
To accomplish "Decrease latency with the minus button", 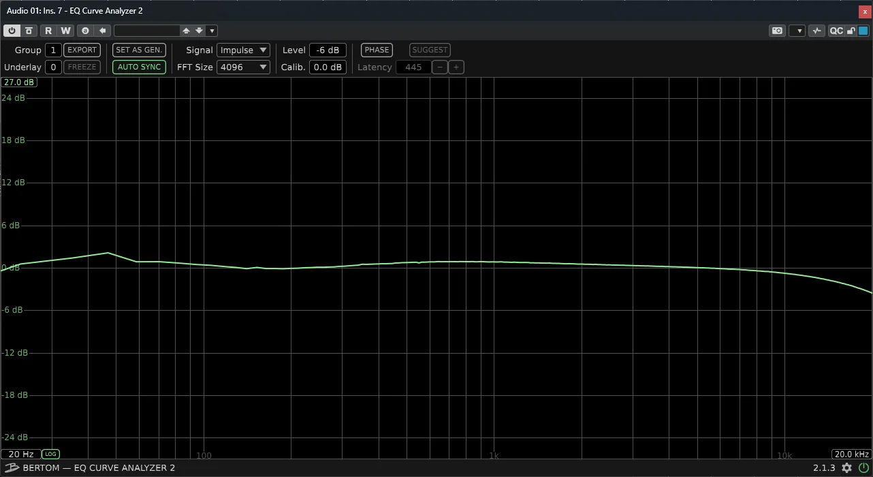I will (441, 67).
